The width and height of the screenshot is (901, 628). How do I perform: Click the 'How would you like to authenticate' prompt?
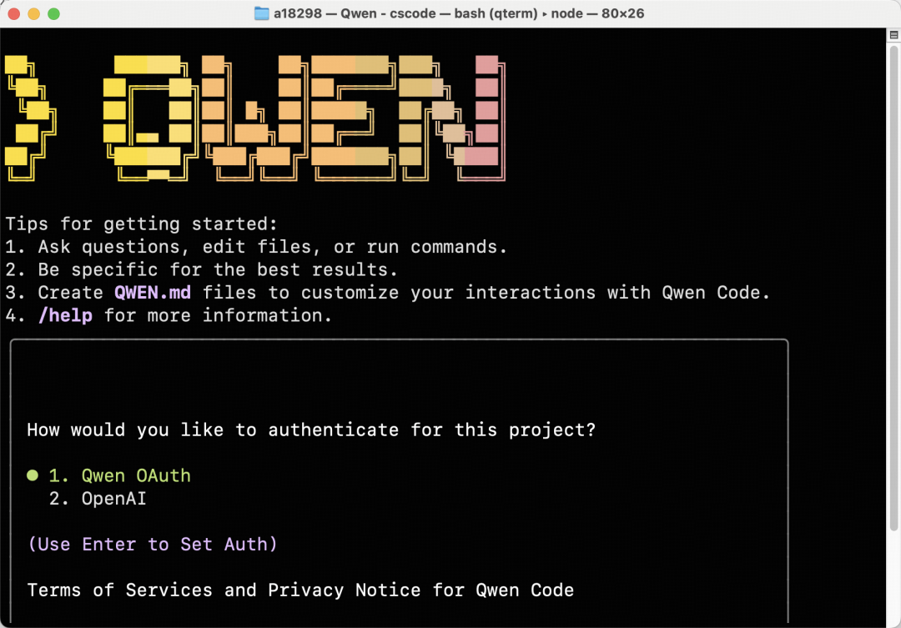pos(311,430)
